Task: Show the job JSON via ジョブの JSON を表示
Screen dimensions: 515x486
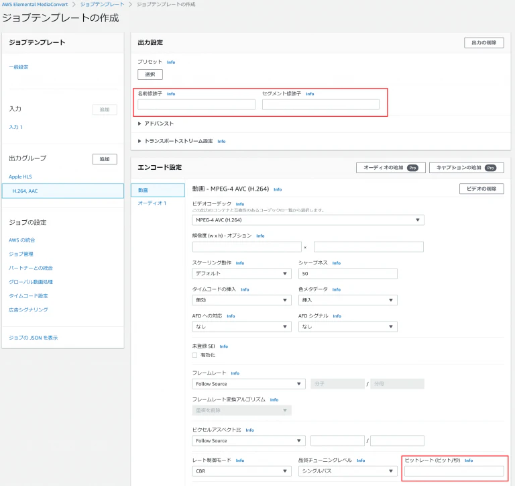Action: pyautogui.click(x=33, y=338)
